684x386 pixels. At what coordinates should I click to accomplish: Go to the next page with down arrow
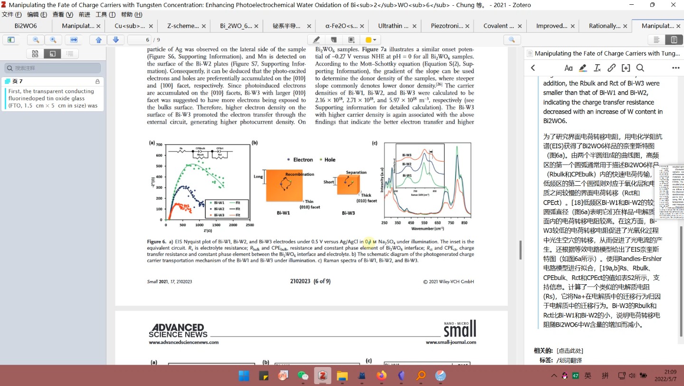pyautogui.click(x=115, y=40)
